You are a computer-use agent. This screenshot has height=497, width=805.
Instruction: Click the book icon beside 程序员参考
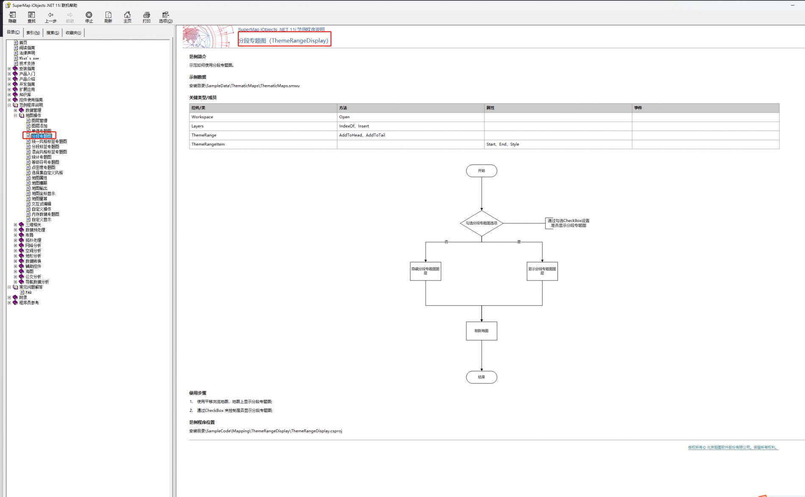click(x=15, y=303)
